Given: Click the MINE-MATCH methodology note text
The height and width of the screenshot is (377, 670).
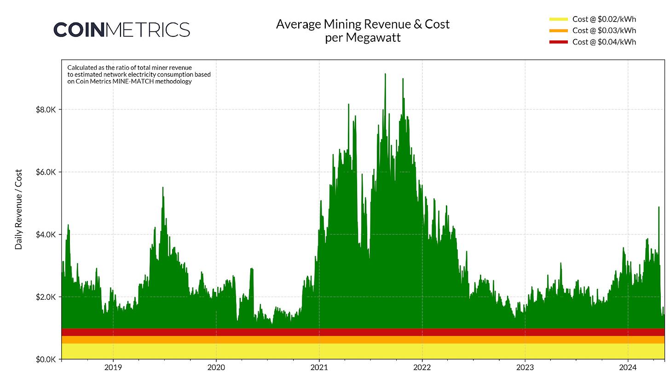Looking at the screenshot, I should pyautogui.click(x=139, y=75).
